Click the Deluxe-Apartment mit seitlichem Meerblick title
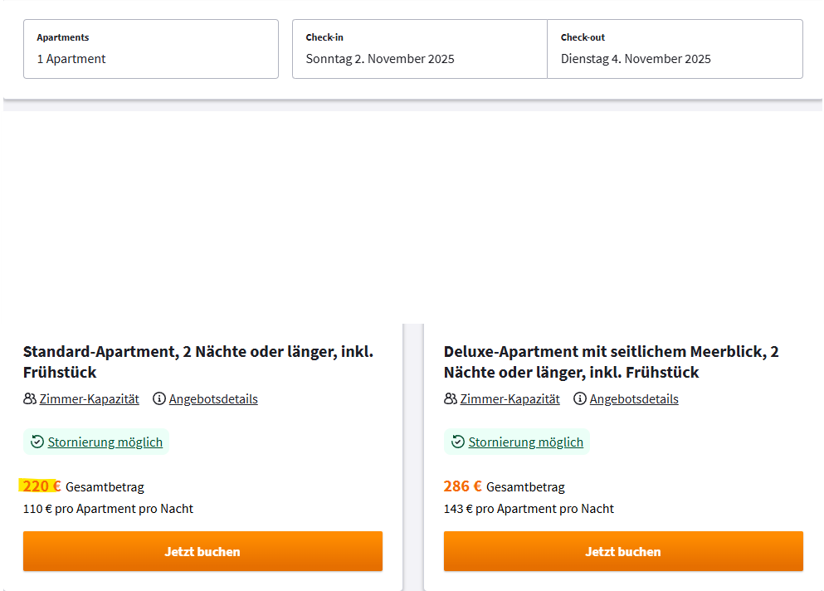This screenshot has height=591, width=824. 612,362
